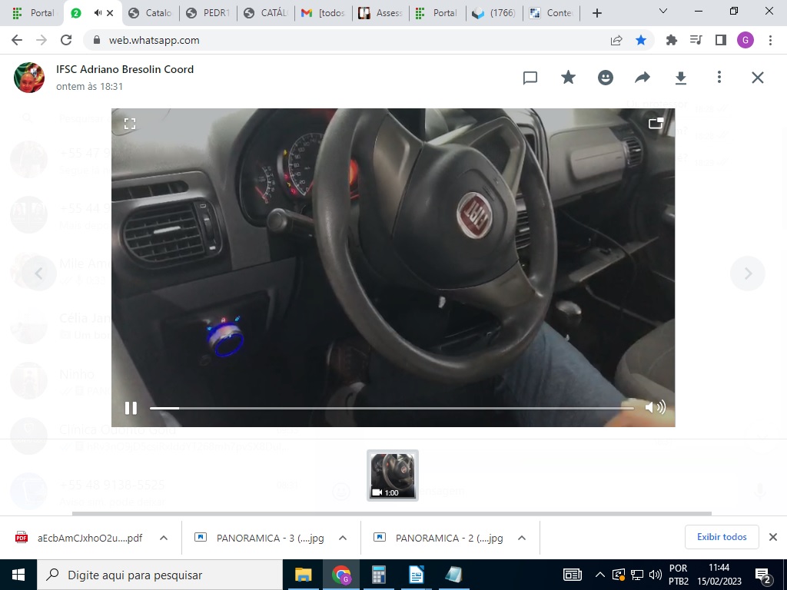Reload the WhatsApp Web page

point(66,40)
